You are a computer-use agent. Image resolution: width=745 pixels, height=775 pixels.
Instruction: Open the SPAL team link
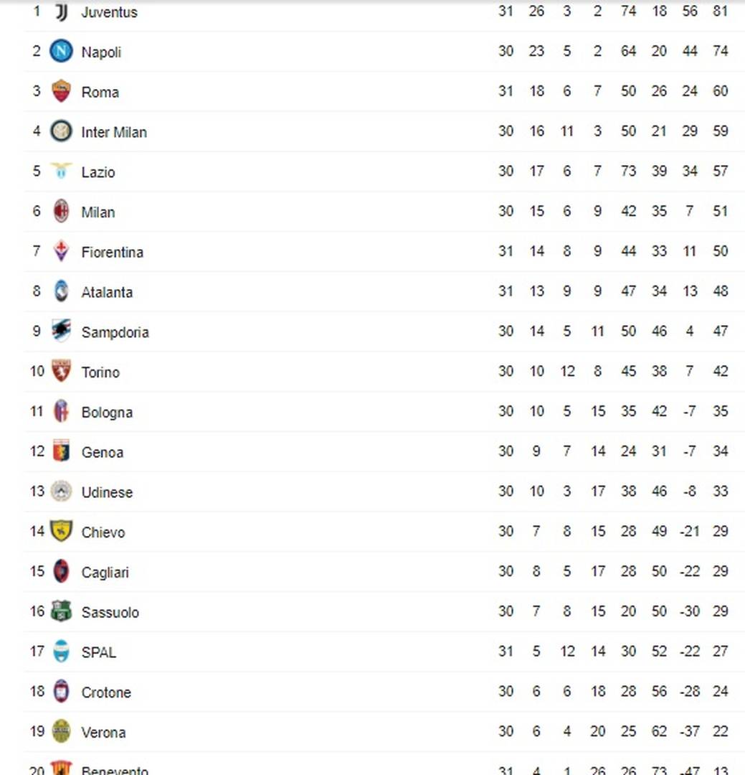click(98, 653)
